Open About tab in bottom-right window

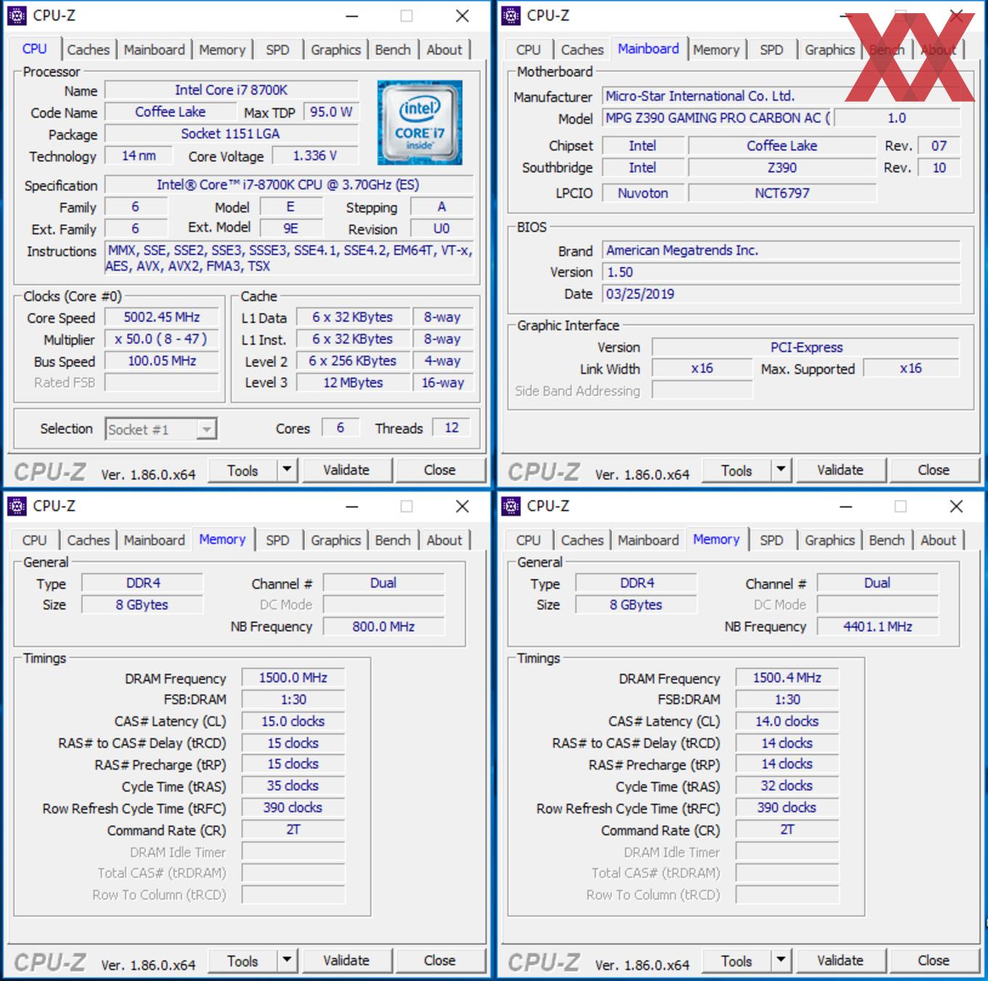938,540
